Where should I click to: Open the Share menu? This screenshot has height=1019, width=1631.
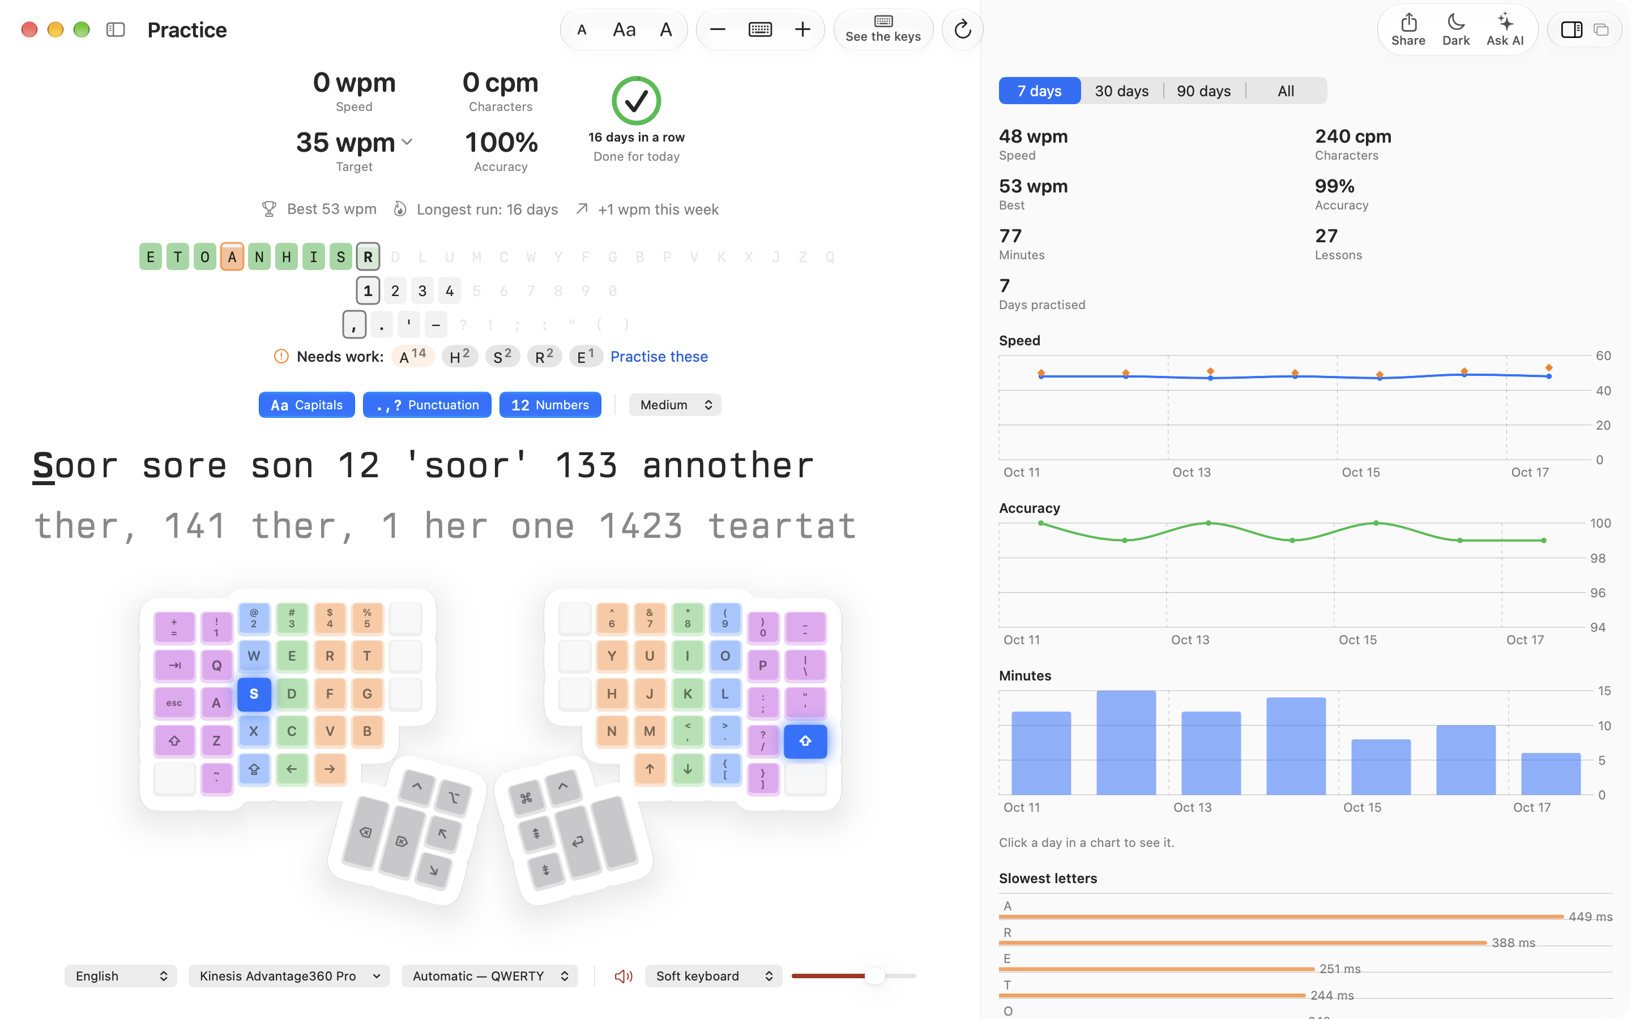[x=1408, y=29]
